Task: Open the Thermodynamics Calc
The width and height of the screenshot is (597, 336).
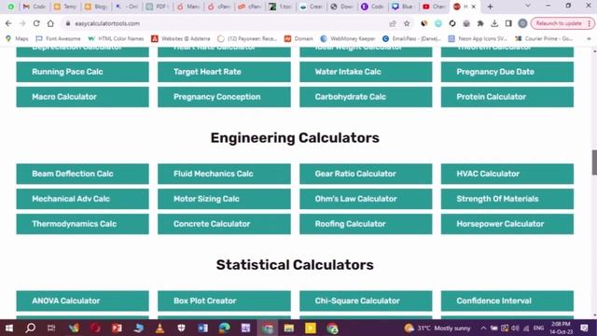Action: [x=83, y=224]
